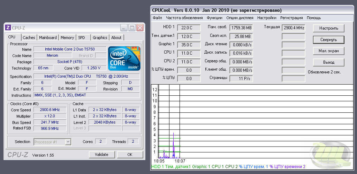Click the HDD 1 legend label under graph
This screenshot has height=174, width=357.
click(157, 166)
